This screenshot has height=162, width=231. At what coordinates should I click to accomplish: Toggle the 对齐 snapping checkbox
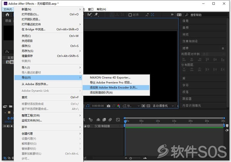pos(130,15)
